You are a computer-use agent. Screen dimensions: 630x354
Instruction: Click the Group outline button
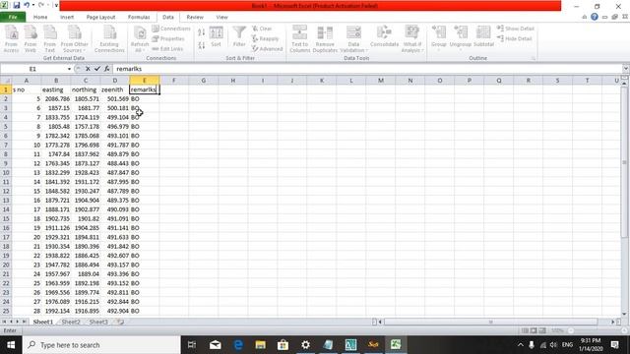point(439,37)
